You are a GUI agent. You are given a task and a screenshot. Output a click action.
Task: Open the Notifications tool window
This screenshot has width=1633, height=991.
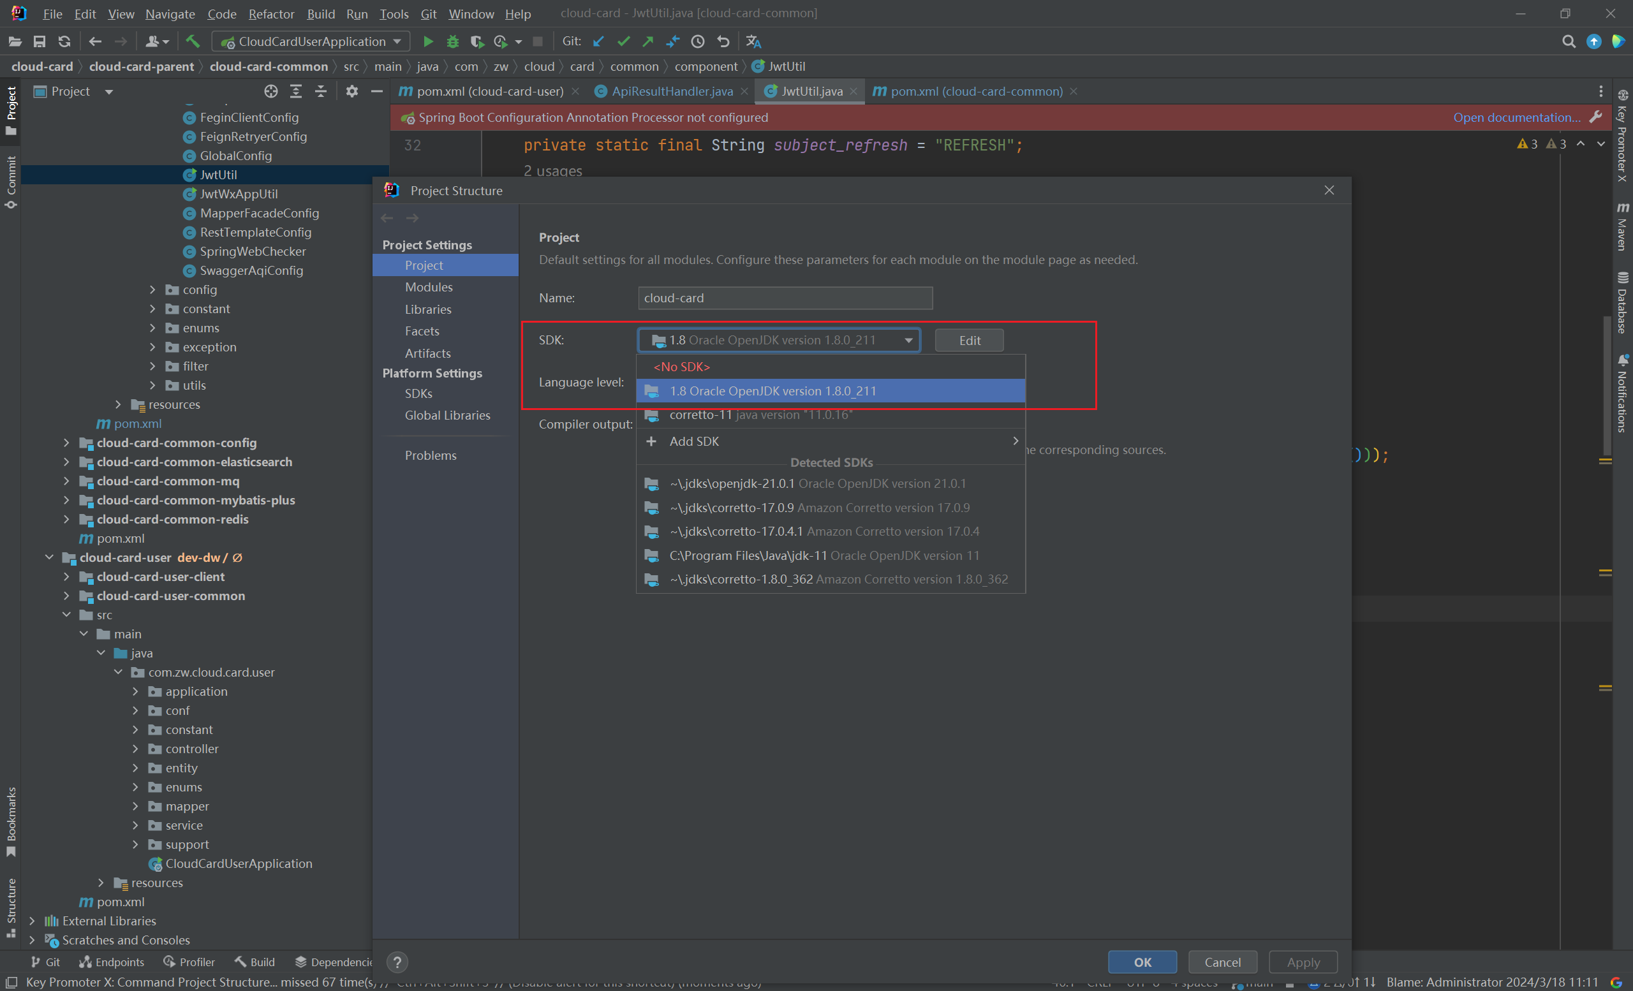pyautogui.click(x=1622, y=393)
